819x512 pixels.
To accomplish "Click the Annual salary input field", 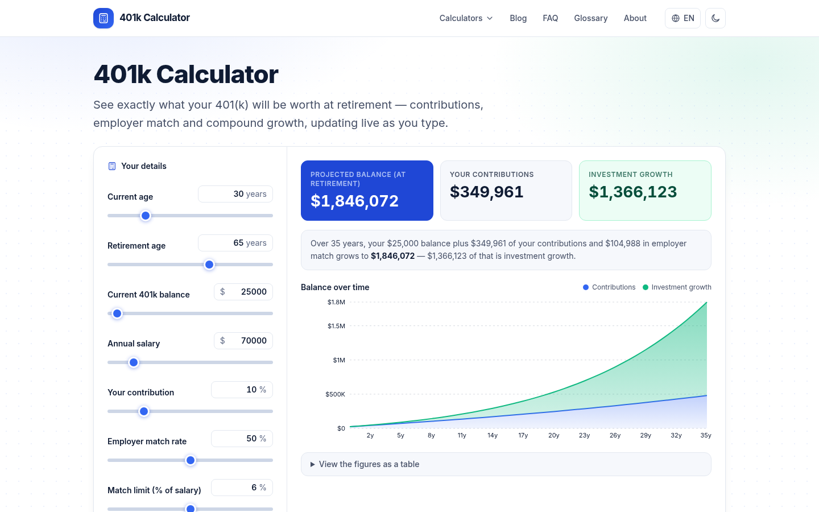I will pos(243,341).
